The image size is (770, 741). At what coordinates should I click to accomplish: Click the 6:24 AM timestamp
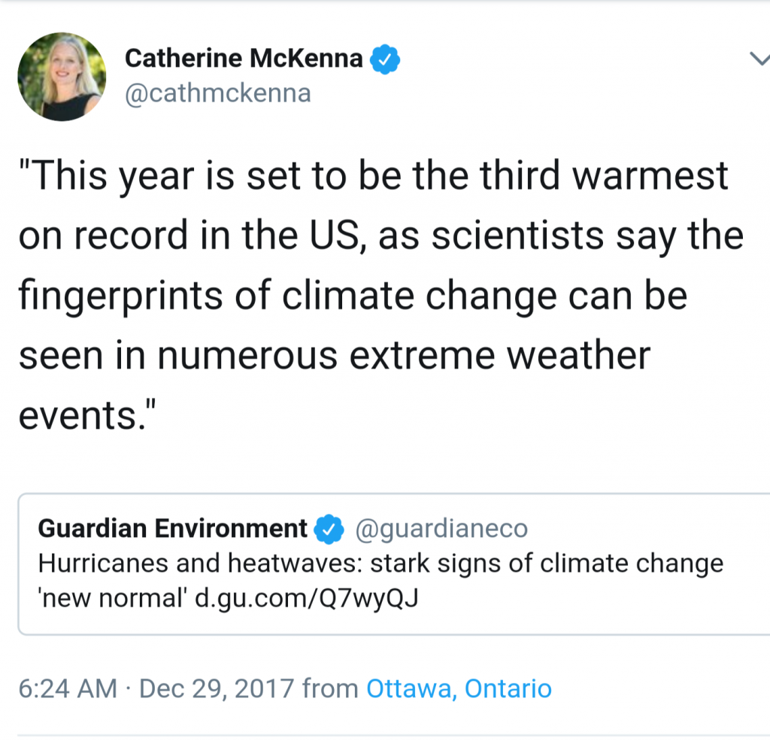click(x=68, y=688)
